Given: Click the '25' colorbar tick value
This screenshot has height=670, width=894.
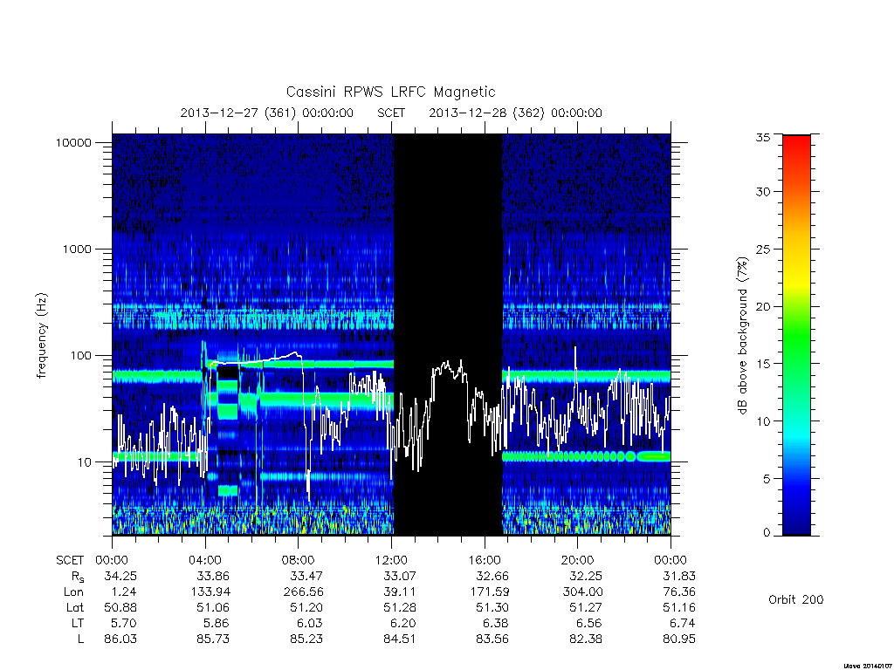Looking at the screenshot, I should tap(762, 249).
